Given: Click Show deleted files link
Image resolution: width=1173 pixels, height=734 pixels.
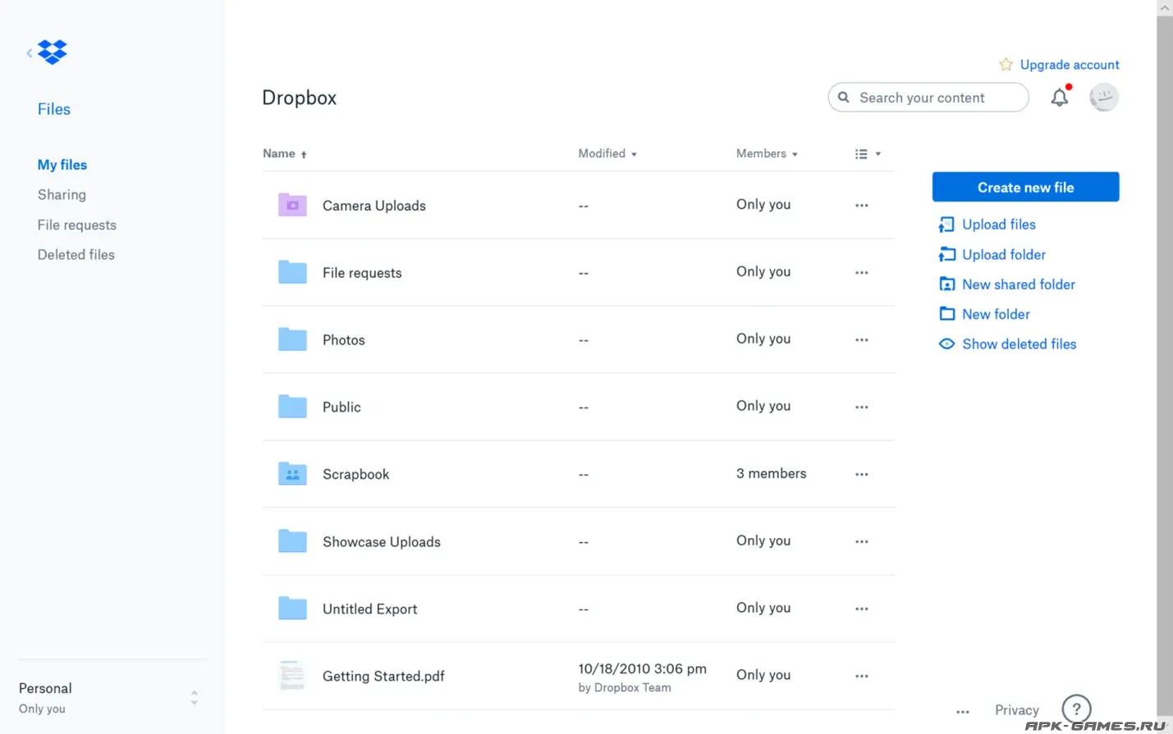Looking at the screenshot, I should pos(1020,344).
